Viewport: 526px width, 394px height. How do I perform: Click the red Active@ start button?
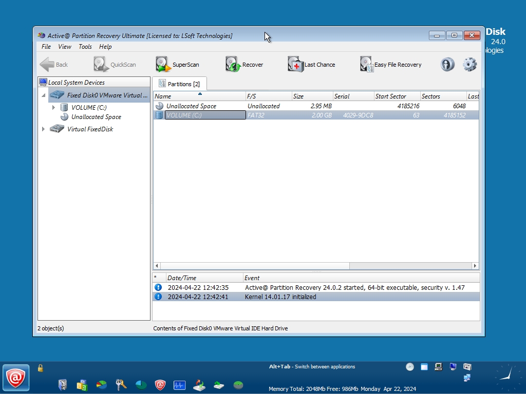pyautogui.click(x=16, y=378)
